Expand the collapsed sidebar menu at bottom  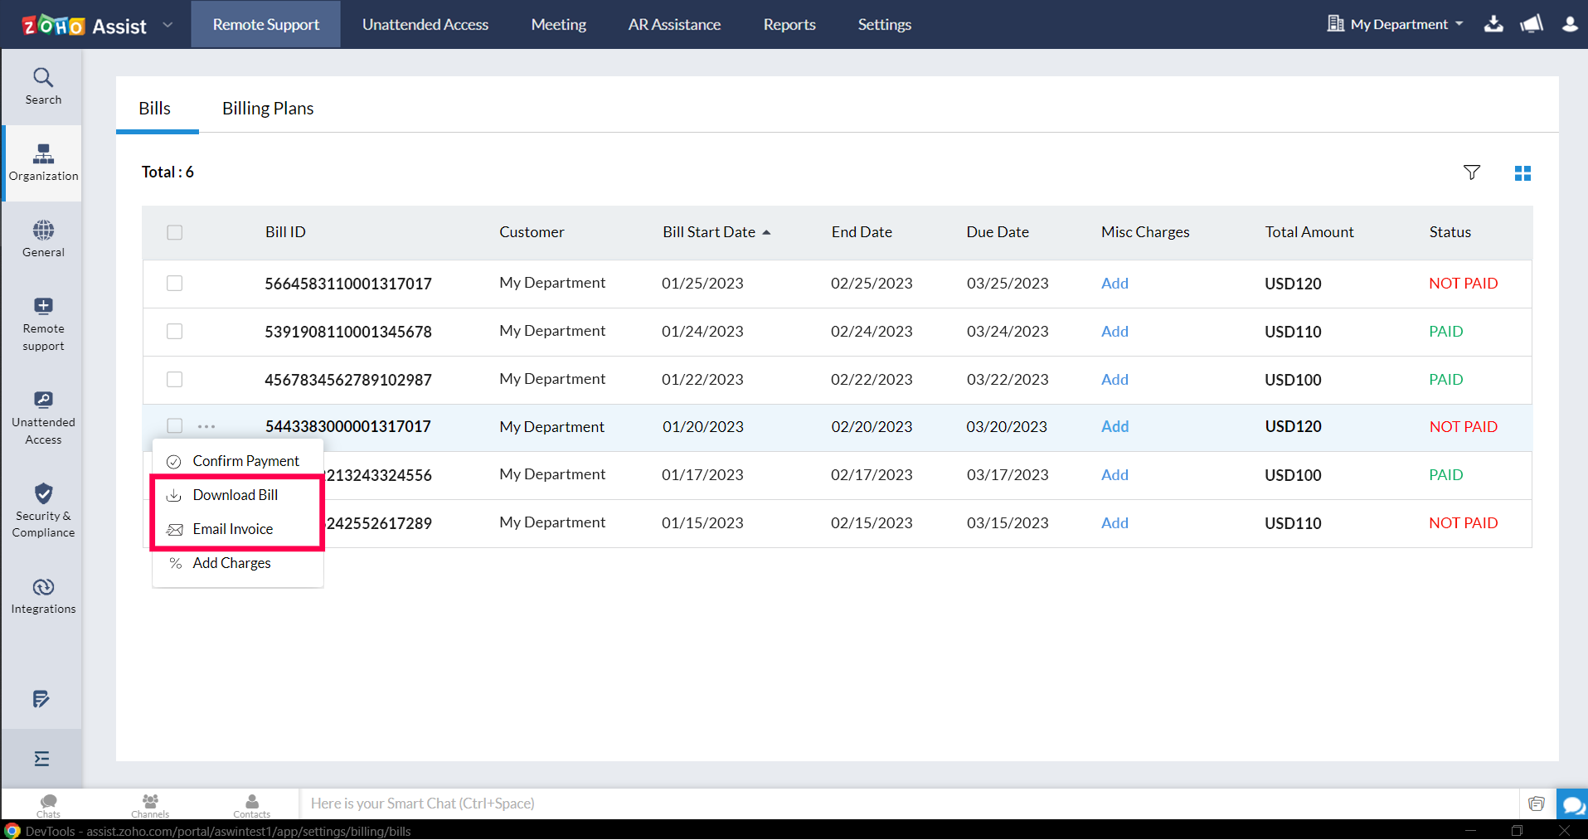tap(41, 759)
